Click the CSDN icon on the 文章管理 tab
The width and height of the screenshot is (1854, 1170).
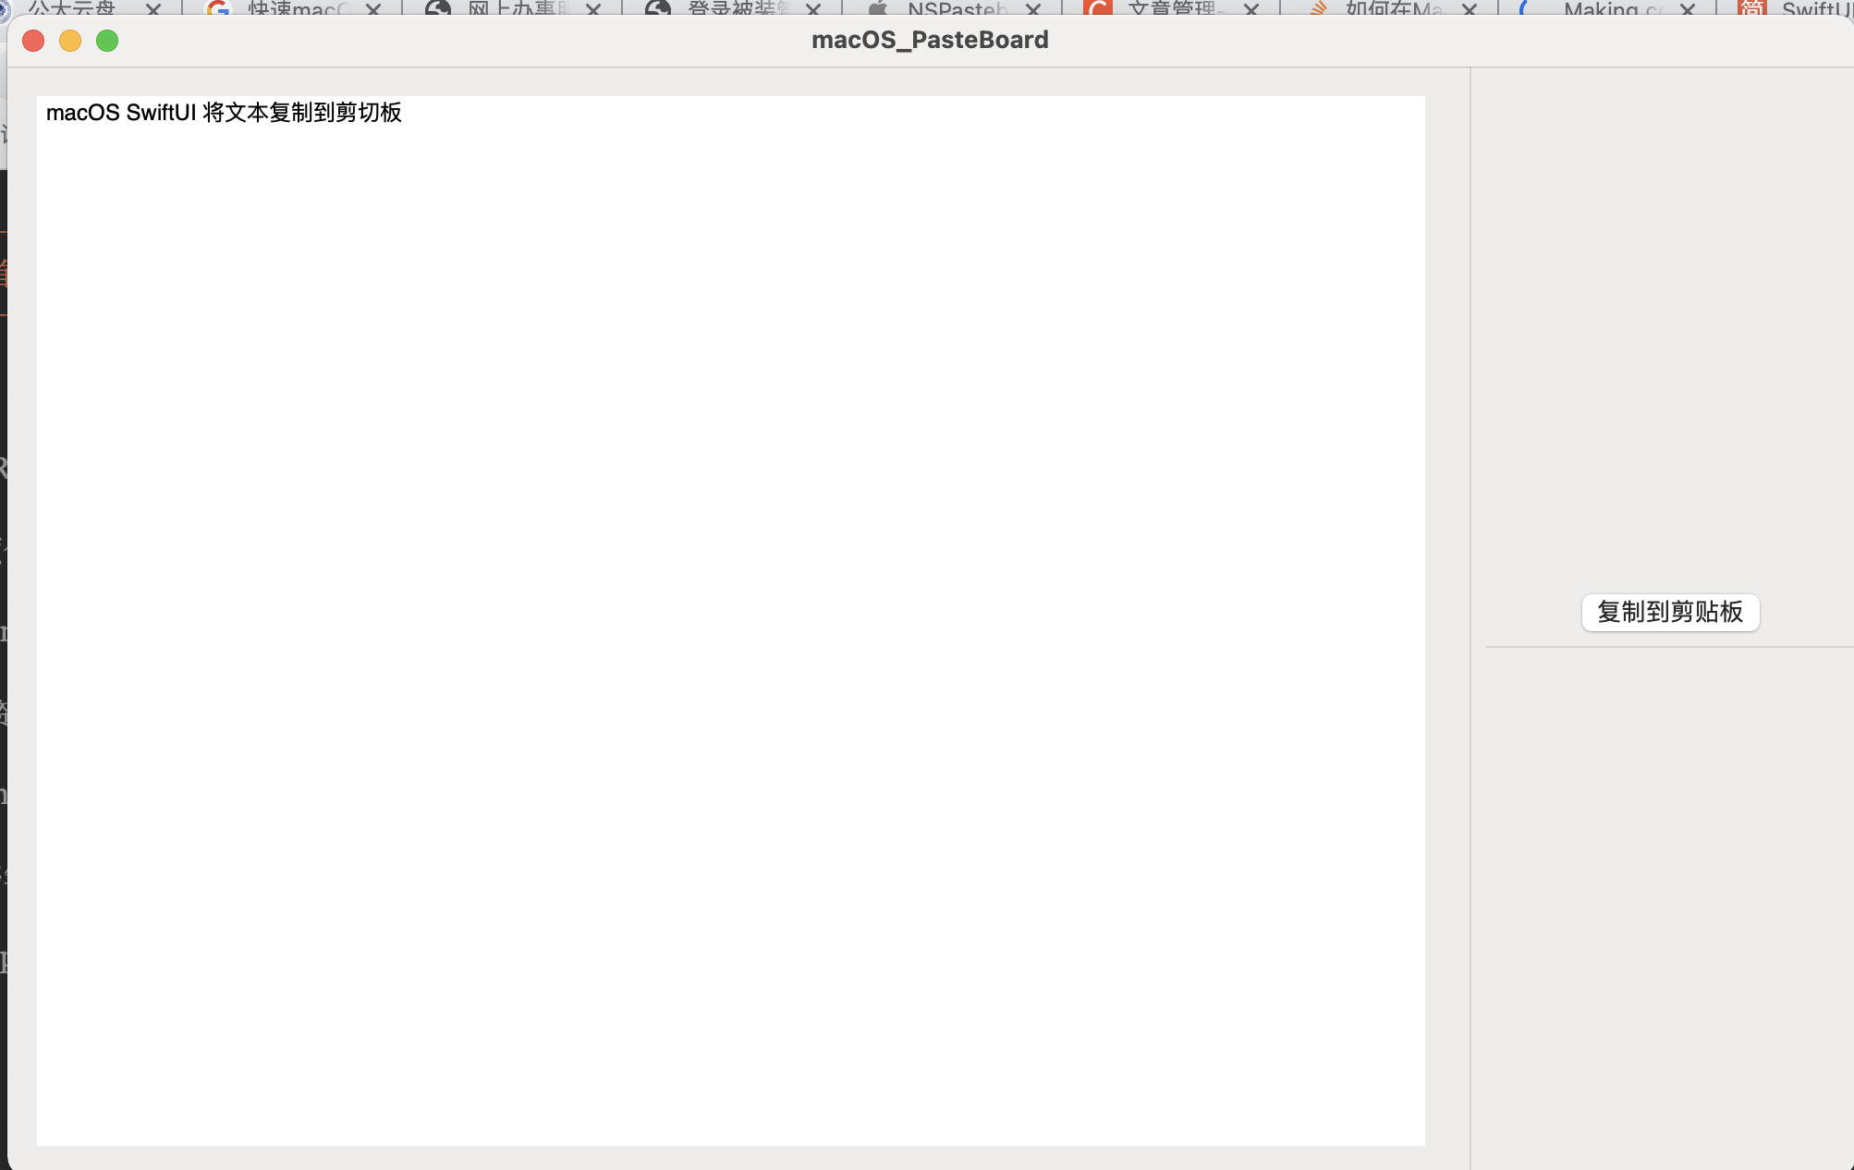(1098, 9)
